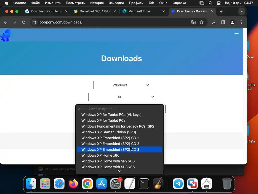Open GarageBand from the Dock

point(158,184)
